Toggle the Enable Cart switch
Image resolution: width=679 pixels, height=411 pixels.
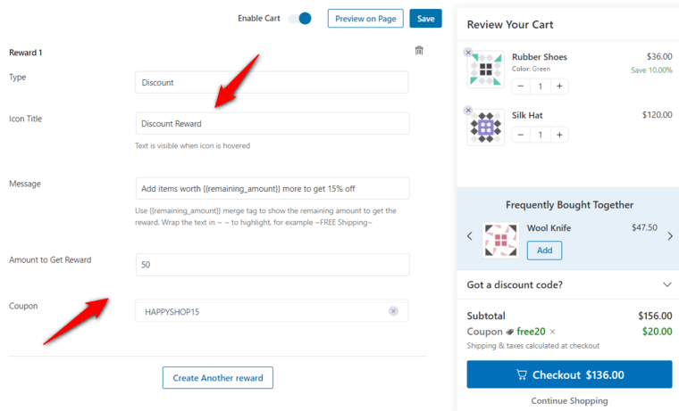[299, 19]
